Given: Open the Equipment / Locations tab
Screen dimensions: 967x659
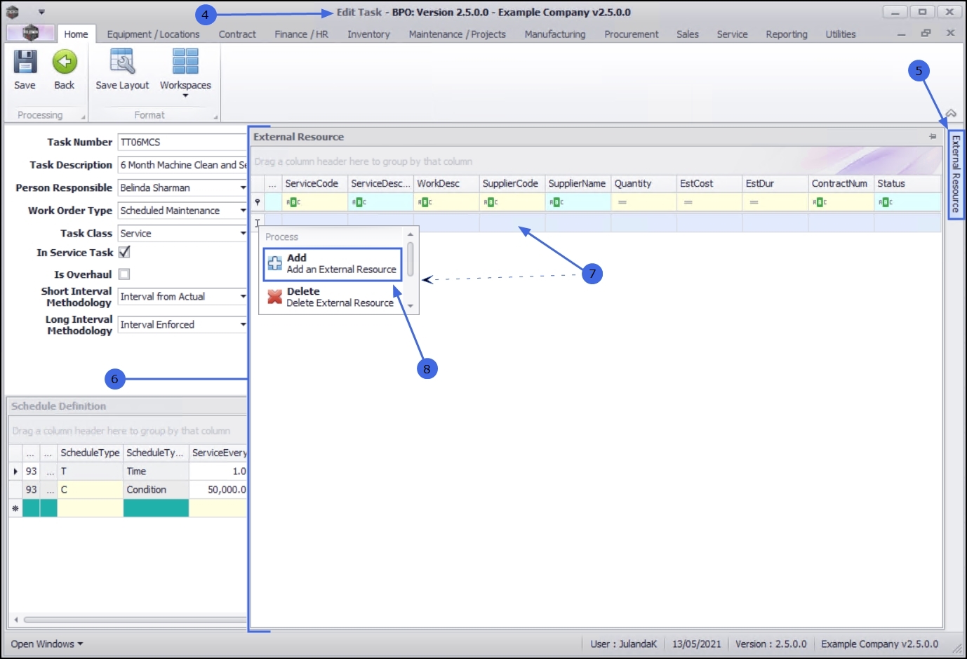Looking at the screenshot, I should coord(153,34).
